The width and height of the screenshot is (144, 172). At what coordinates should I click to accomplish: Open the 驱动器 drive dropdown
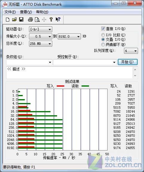(x=41, y=29)
